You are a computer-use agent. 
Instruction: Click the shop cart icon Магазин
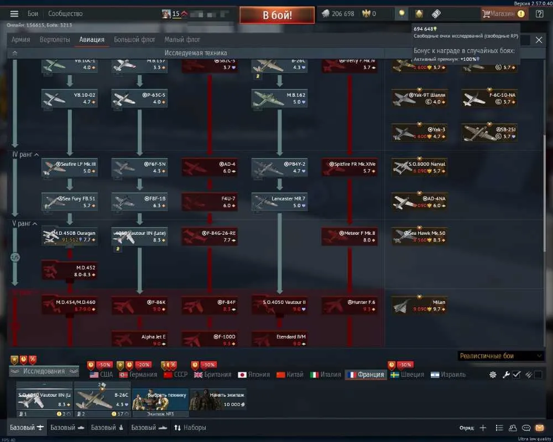[503, 14]
